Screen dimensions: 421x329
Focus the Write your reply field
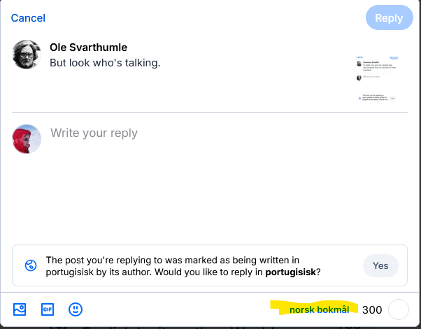pos(94,133)
